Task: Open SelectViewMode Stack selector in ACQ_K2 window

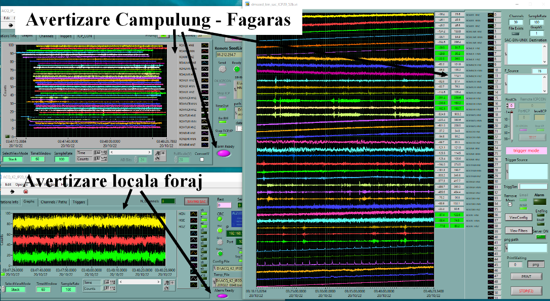Action: point(16,289)
